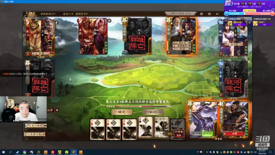The image size is (275, 155).
Task: Click the empty bottom equipment slot
Action: tap(35, 138)
